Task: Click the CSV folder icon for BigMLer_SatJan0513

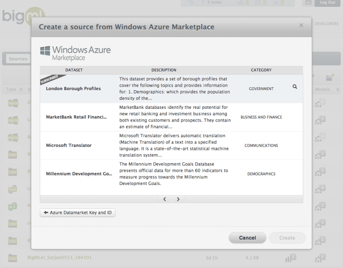Action: pos(12,257)
